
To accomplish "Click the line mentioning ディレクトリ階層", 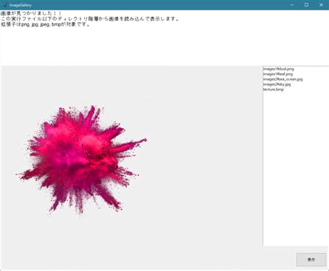I will pos(90,19).
